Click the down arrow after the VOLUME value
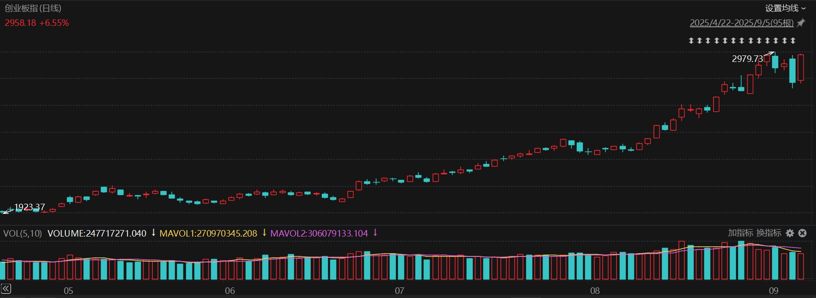Viewport: 816px width, 298px height. 153,232
